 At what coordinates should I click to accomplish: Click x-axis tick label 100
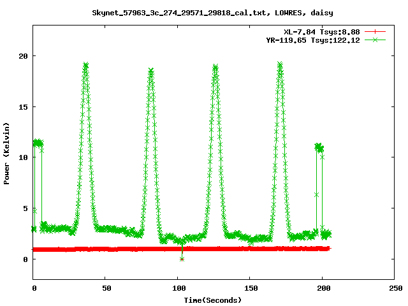pyautogui.click(x=179, y=288)
